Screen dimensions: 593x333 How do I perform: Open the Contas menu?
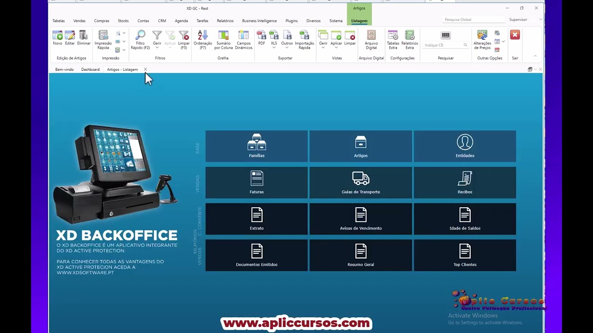coord(143,21)
